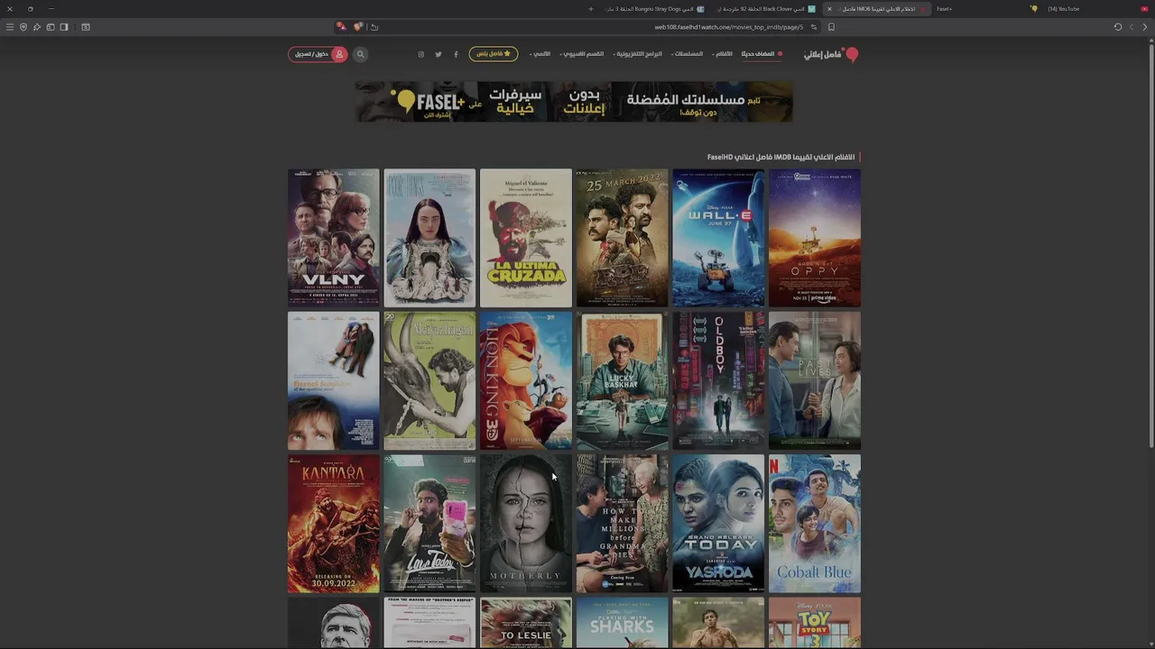Expand the القسم الآسيوي (Asian section) menu
The width and height of the screenshot is (1155, 649).
coord(582,54)
